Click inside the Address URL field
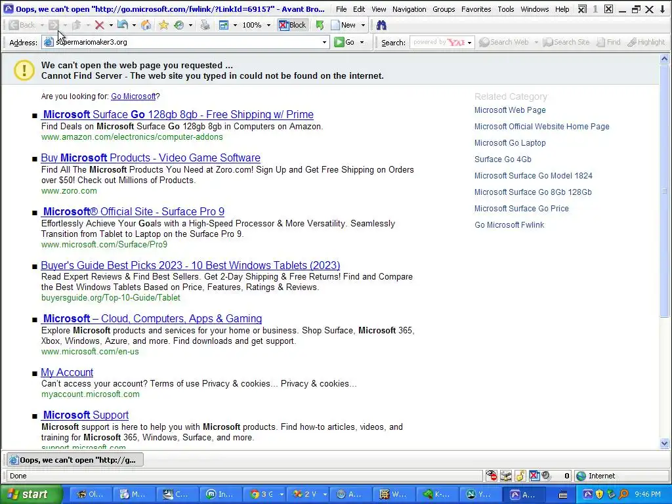The image size is (672, 504). [184, 42]
